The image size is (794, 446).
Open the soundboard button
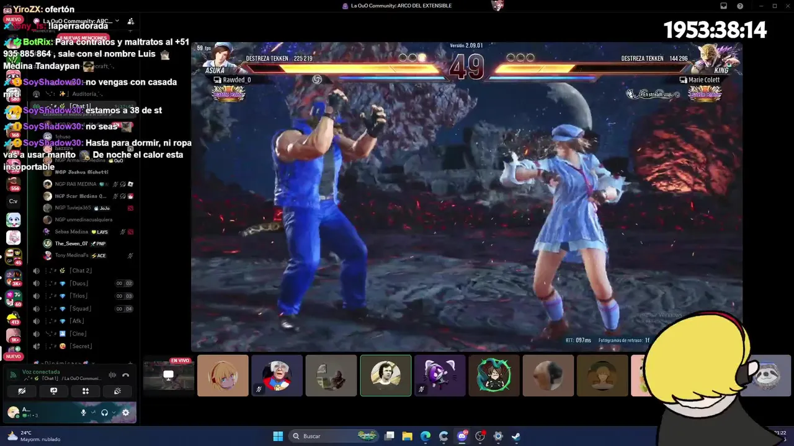pos(117,391)
